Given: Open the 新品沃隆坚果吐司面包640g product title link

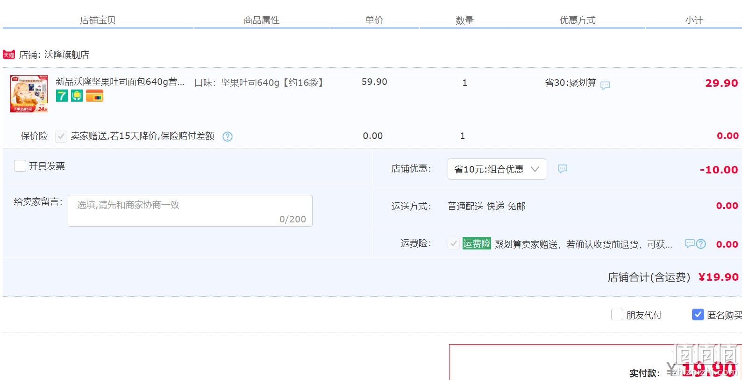Looking at the screenshot, I should tap(120, 82).
